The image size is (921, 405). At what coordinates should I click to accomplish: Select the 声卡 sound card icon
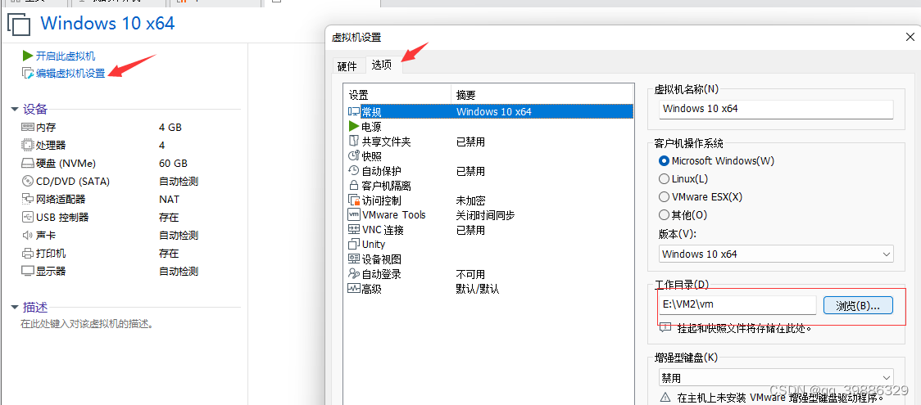28,236
